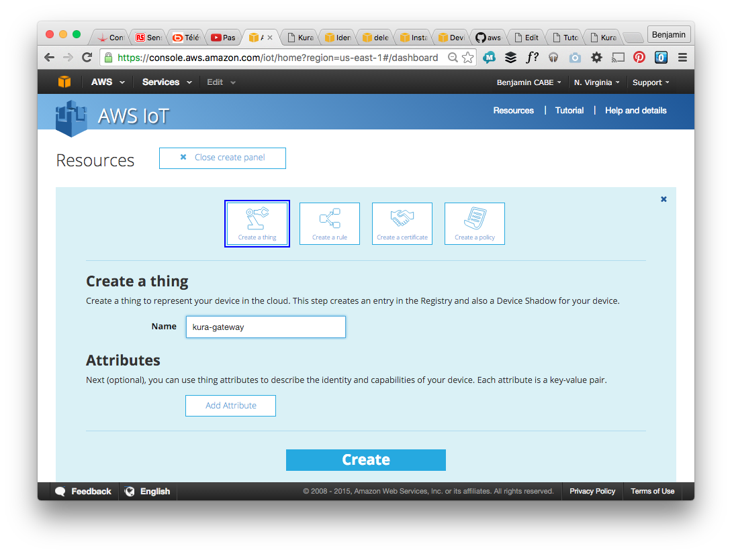Select the Create a rule icon

coord(330,224)
